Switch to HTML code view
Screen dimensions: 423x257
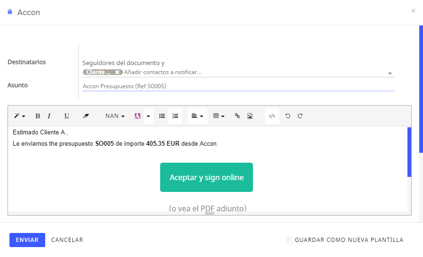pyautogui.click(x=272, y=116)
